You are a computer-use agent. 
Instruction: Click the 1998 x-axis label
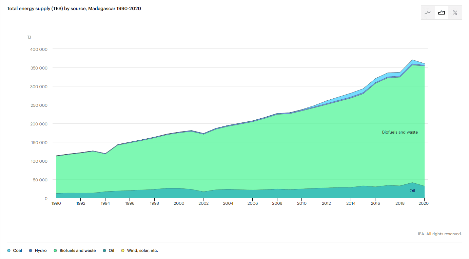coord(154,203)
